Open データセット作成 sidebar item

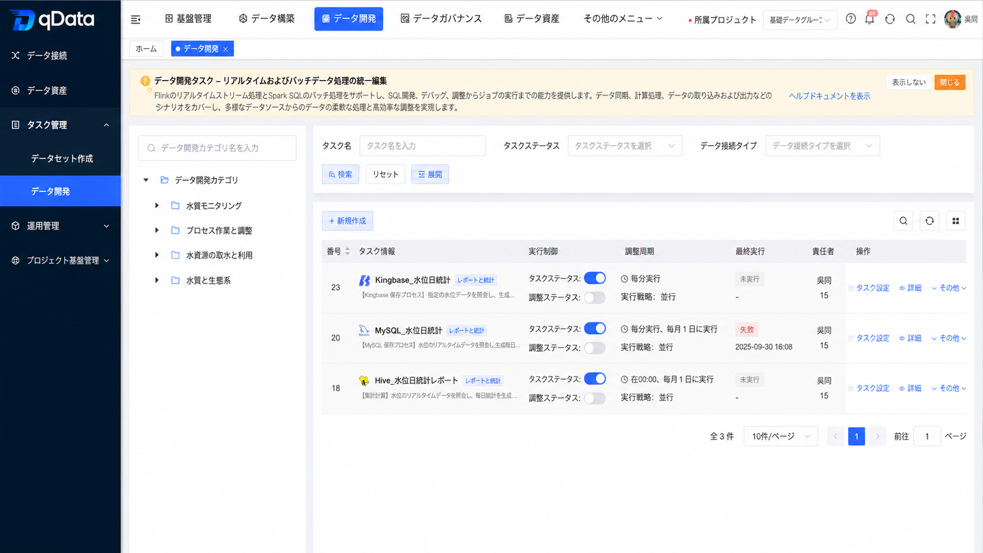tap(60, 159)
